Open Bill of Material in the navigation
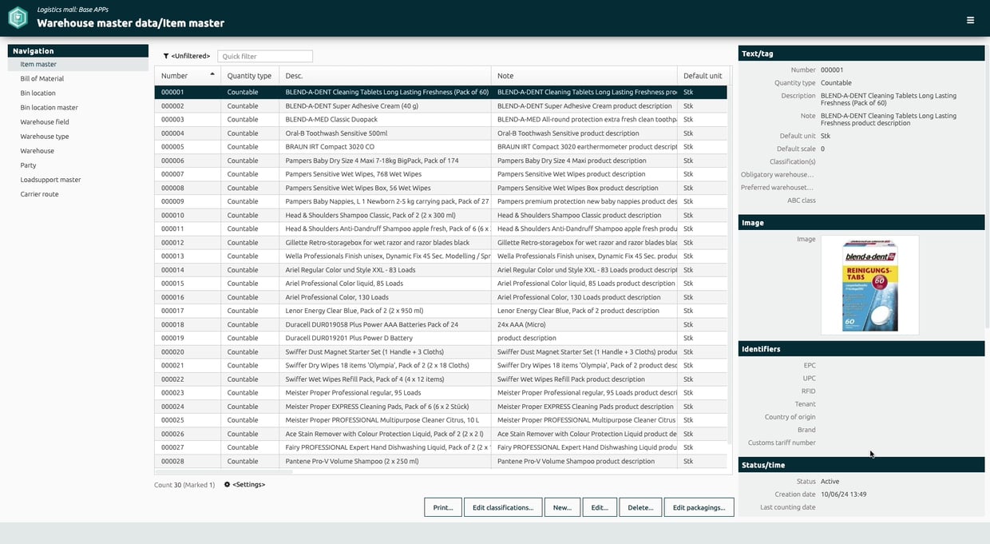 tap(42, 78)
